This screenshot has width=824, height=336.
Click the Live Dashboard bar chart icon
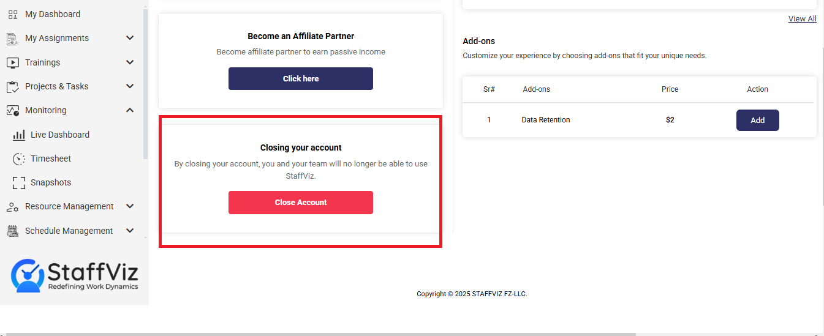click(19, 135)
